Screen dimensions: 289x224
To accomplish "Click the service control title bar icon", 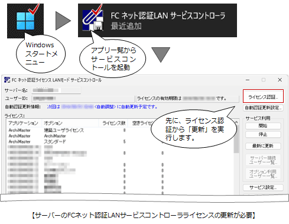I will 7,80.
